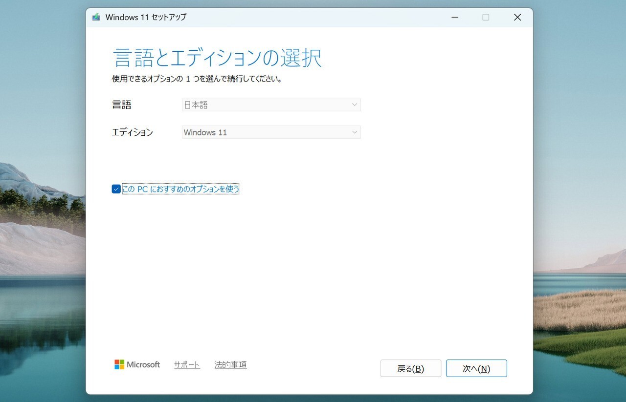Click the エディション field label
The width and height of the screenshot is (626, 402).
(133, 132)
